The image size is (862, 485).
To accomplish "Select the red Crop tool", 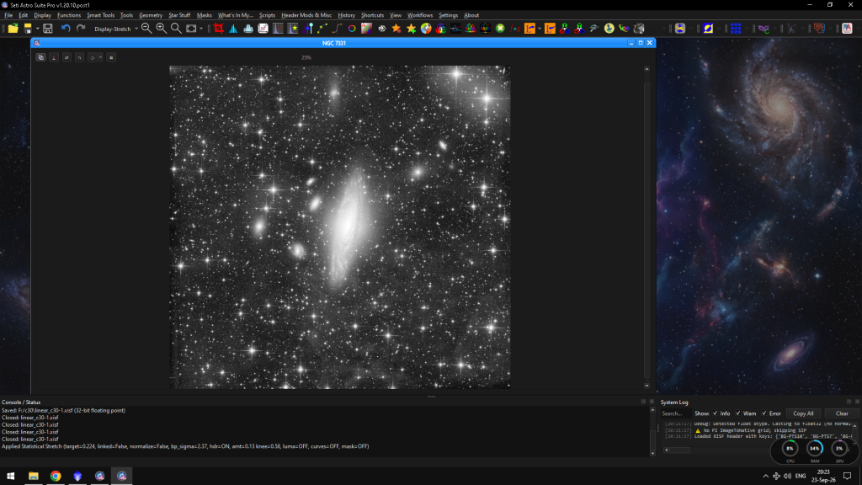I will pos(219,29).
